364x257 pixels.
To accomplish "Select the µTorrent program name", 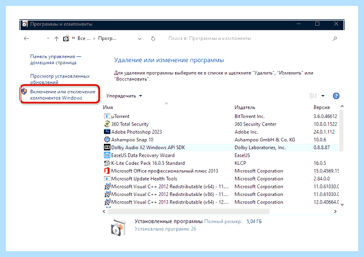I will tap(120, 116).
